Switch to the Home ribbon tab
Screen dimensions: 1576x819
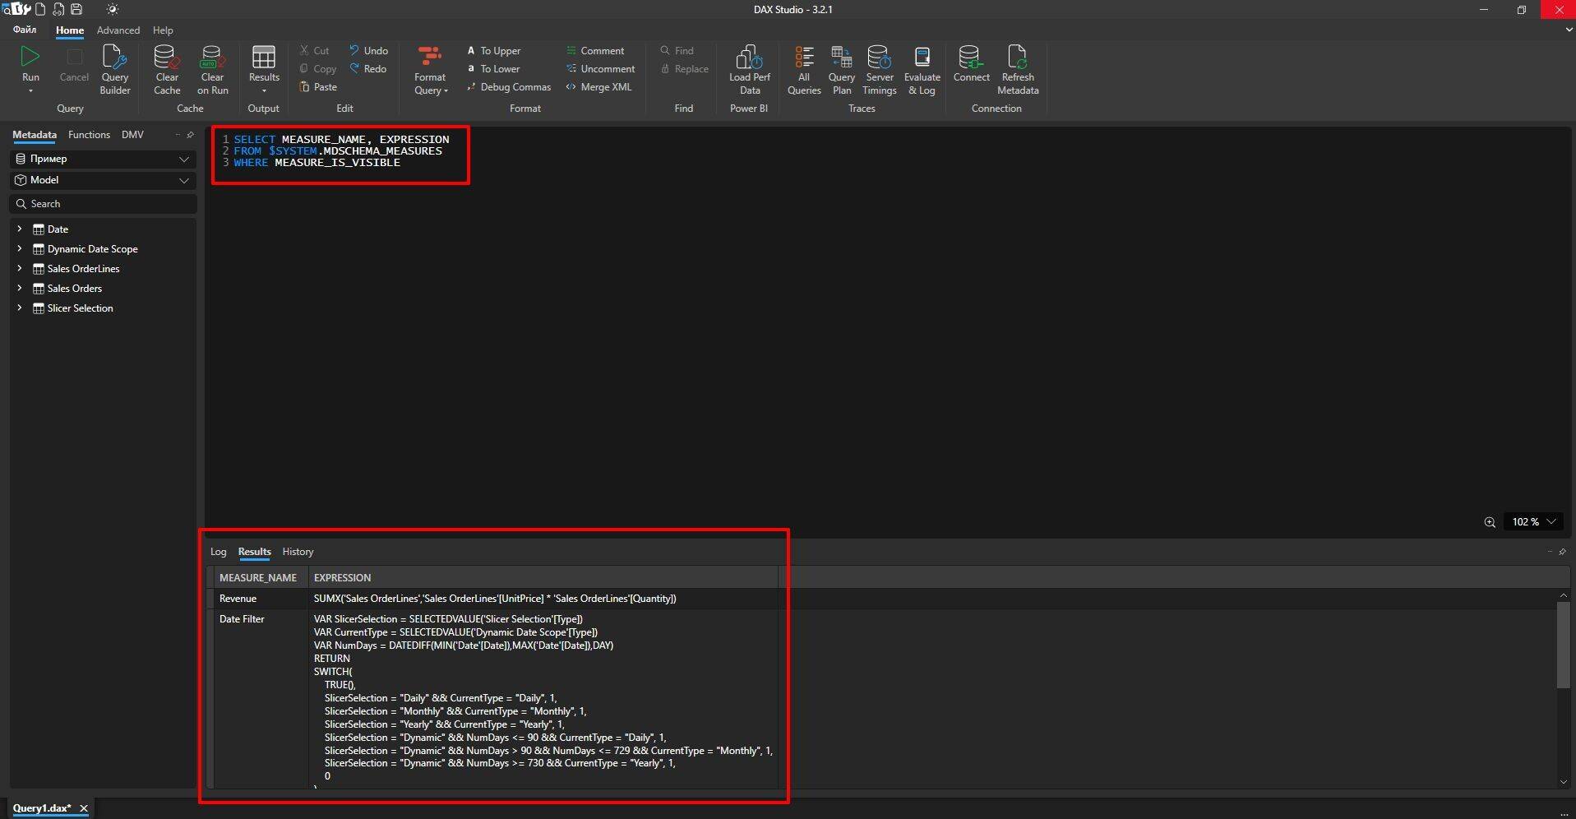click(70, 30)
